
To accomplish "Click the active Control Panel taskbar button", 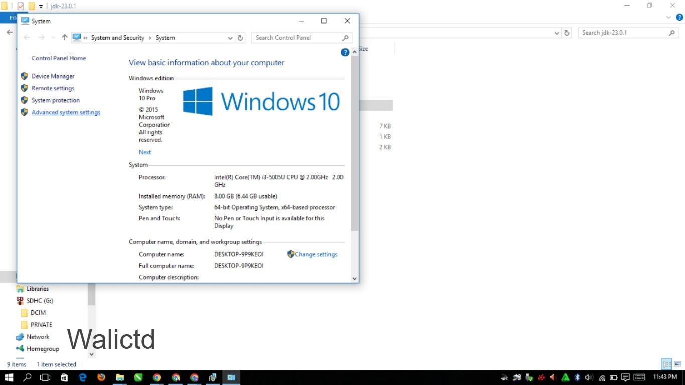I will pos(231,377).
